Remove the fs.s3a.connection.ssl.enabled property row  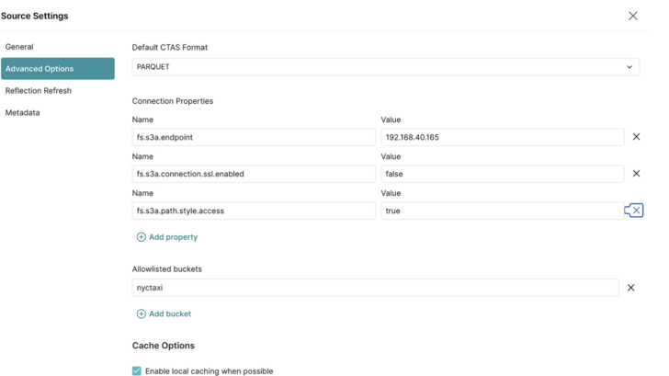point(636,173)
